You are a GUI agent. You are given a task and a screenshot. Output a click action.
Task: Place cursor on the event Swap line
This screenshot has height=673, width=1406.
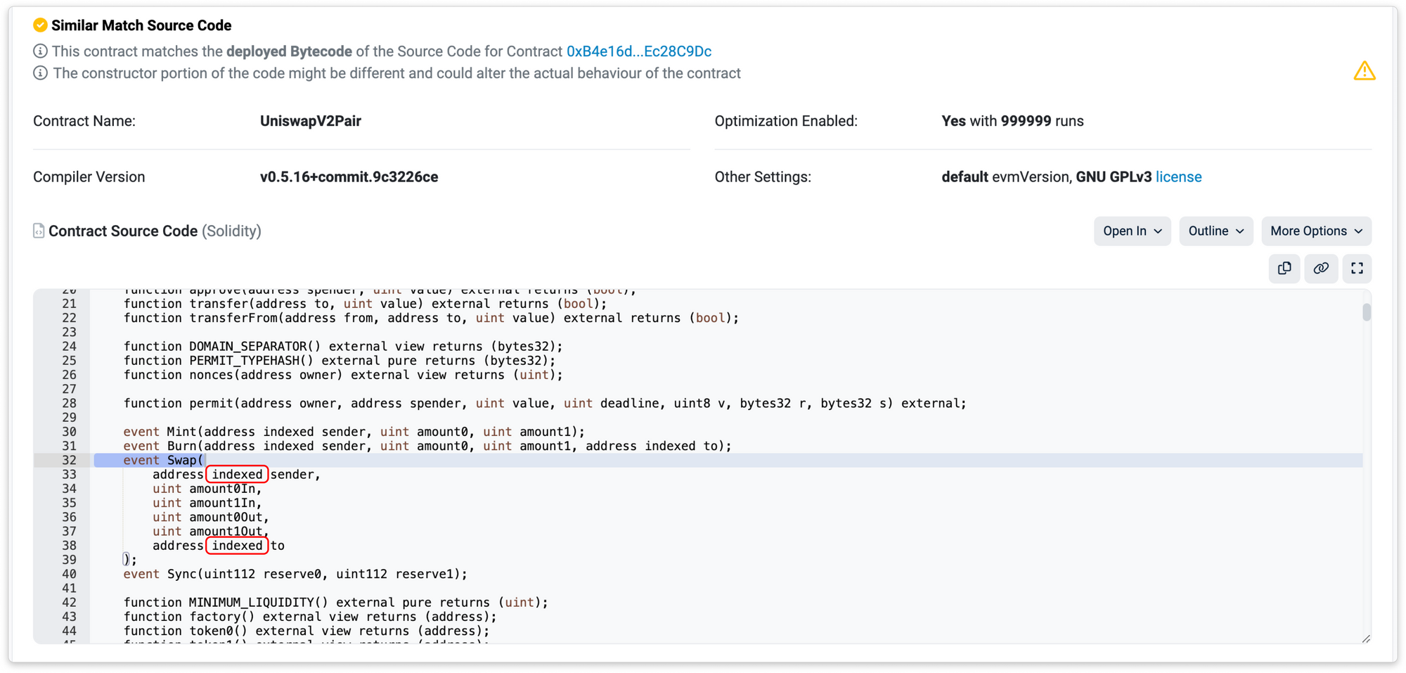[163, 461]
